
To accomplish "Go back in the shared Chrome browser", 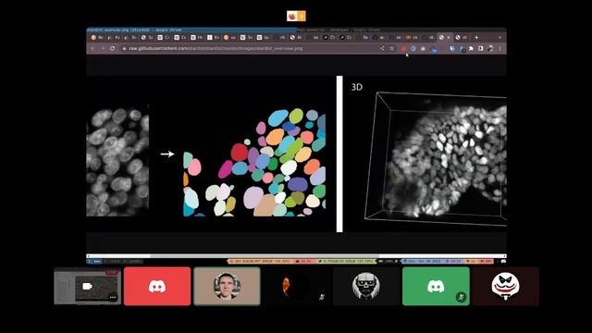I will 92,48.
